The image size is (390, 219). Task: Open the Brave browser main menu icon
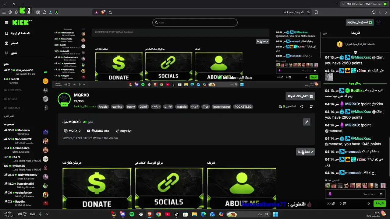tap(4, 12)
